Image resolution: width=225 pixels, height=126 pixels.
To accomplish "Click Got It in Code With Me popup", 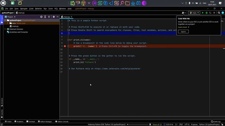I will pos(183,31).
